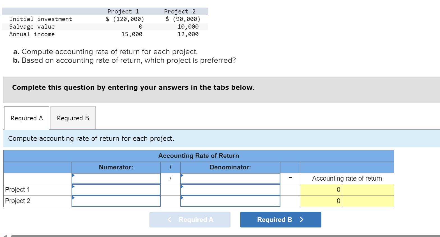
Task: Click the Required B navigation button
Action: tap(280, 220)
